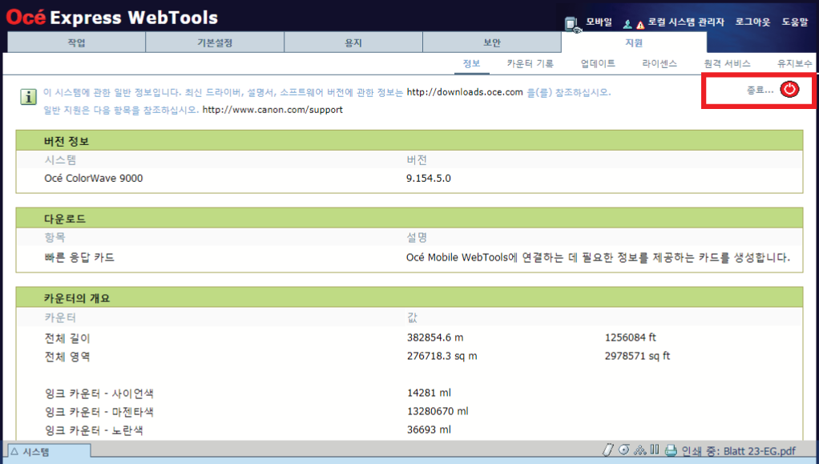Go to the 원격 서비스 sub-tab
This screenshot has width=819, height=464.
727,63
